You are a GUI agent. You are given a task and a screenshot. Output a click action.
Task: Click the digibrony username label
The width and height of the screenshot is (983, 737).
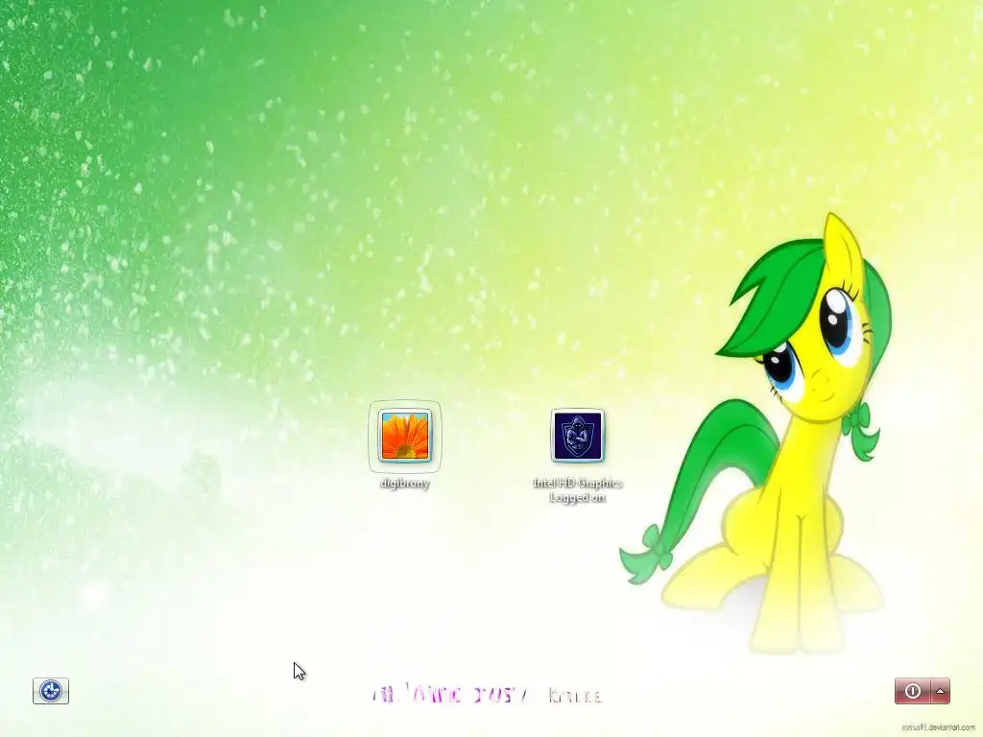coord(405,484)
